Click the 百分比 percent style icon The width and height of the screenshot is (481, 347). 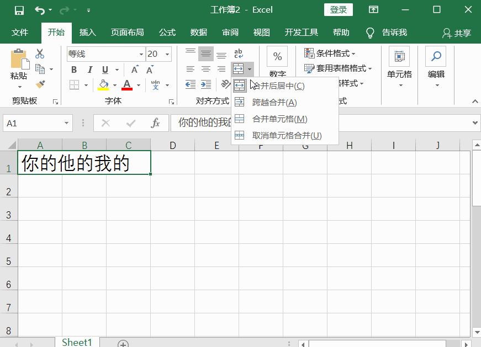[277, 55]
